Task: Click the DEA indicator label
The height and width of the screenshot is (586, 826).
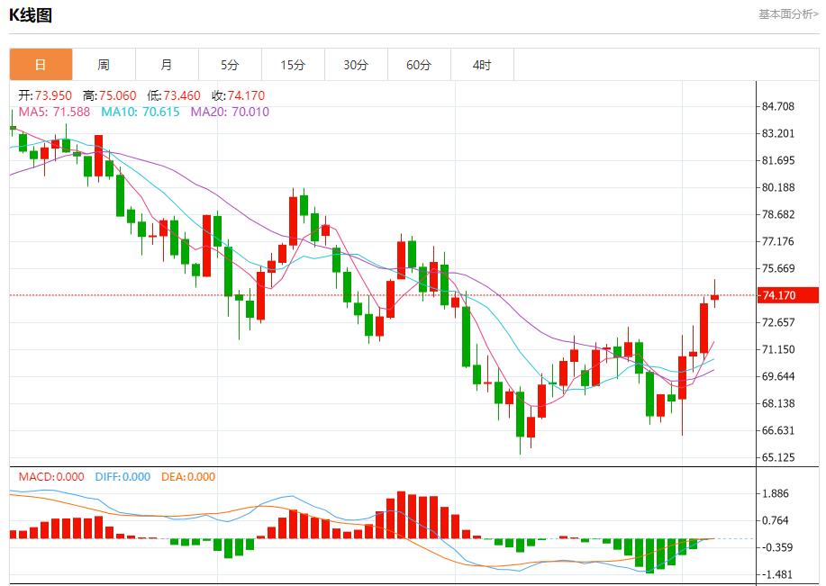Action: click(188, 477)
